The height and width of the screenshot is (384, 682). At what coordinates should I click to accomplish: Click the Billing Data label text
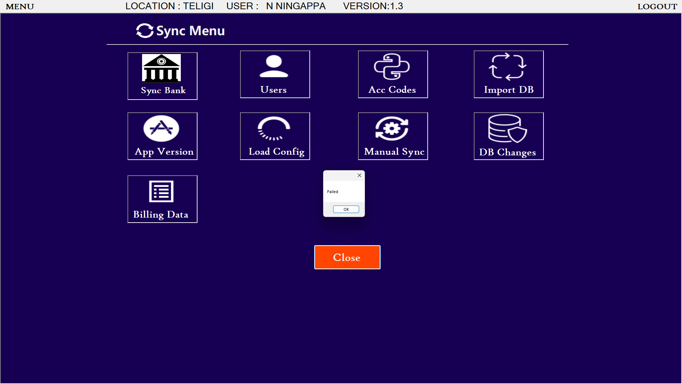coord(161,214)
